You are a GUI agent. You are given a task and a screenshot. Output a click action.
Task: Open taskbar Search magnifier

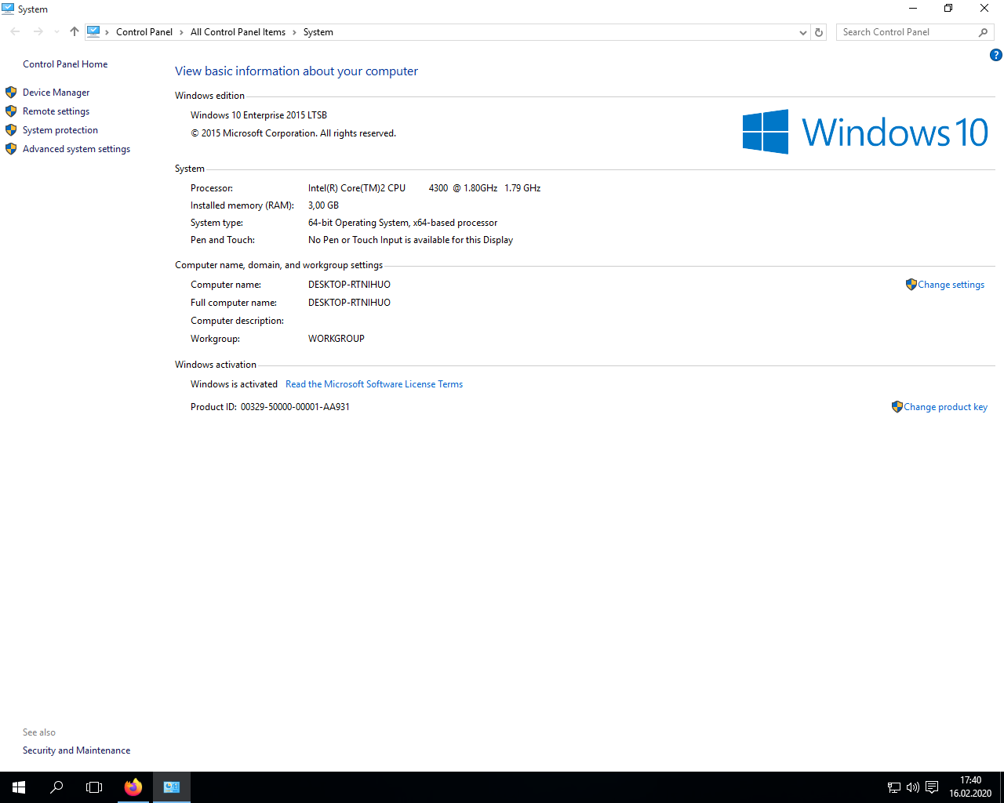point(56,787)
